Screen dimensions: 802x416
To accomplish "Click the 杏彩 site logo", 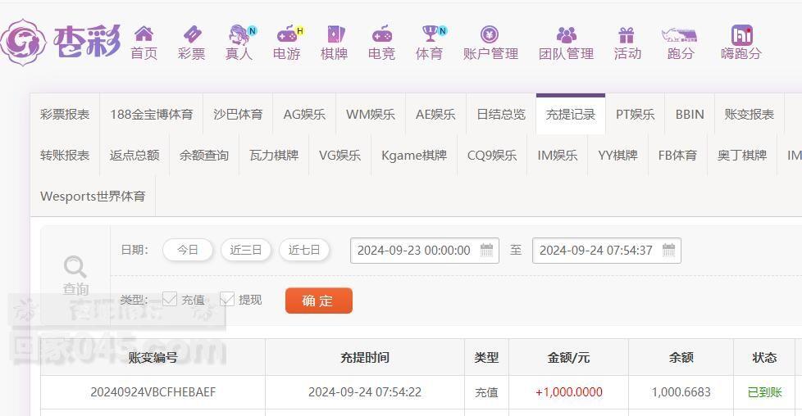I will click(61, 42).
